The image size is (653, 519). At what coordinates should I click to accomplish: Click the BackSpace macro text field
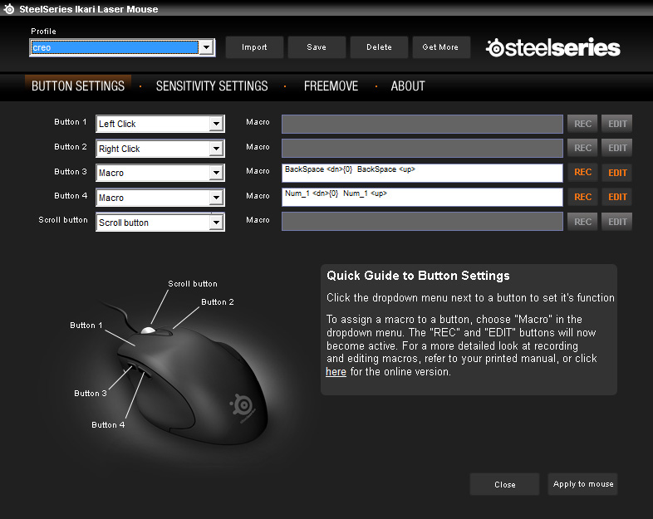(422, 173)
